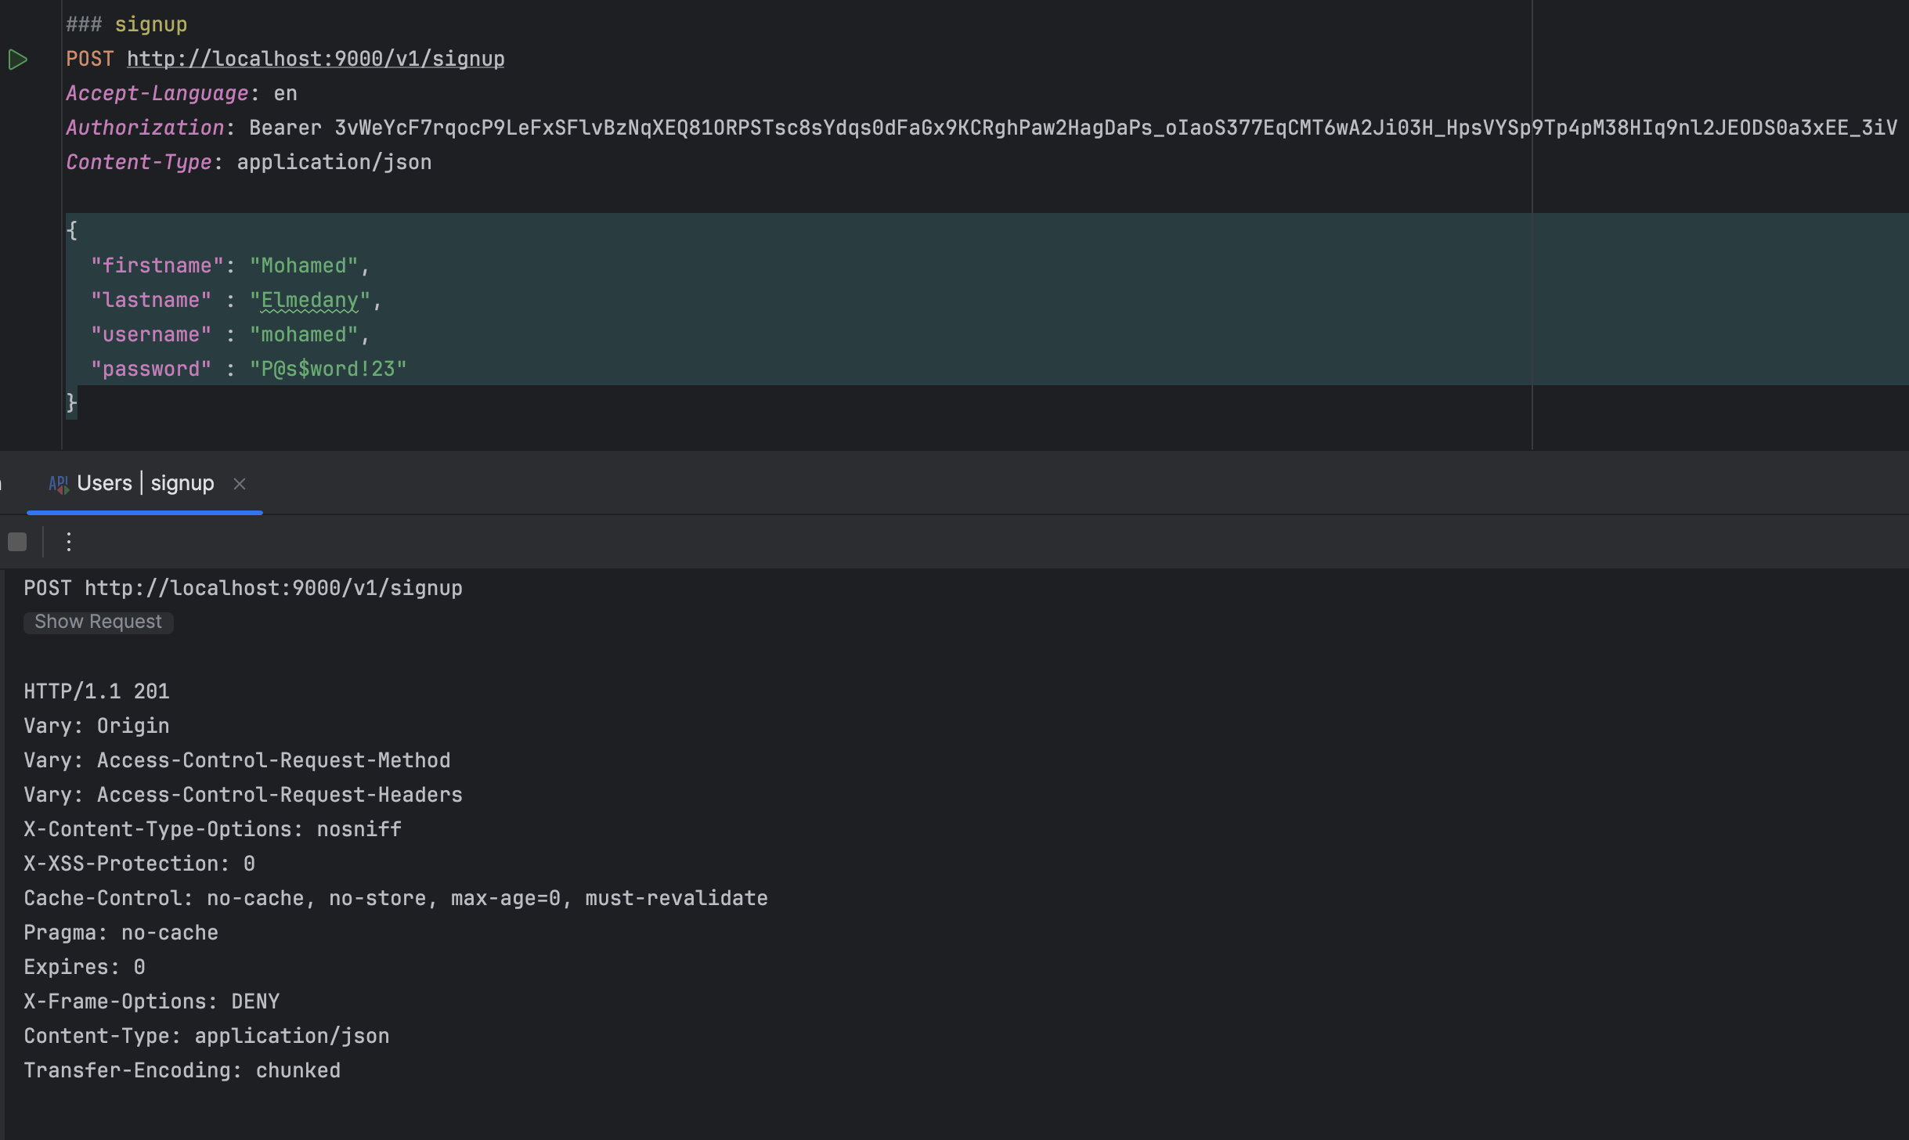This screenshot has width=1909, height=1140.
Task: Click Content-Type: application/json in response
Action: (207, 1036)
